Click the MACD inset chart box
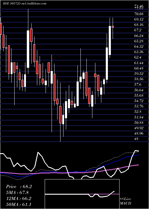Viewport: 149px width, 209px height. (x=82, y=194)
